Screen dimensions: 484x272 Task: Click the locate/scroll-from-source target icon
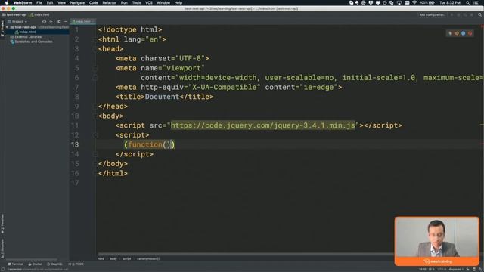(x=44, y=22)
